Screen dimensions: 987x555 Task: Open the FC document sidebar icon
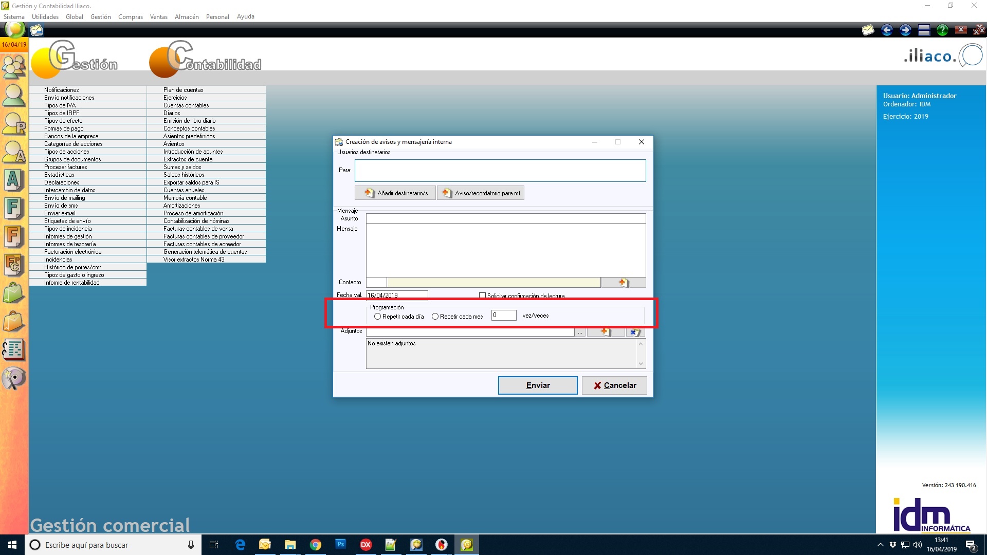[x=14, y=266]
